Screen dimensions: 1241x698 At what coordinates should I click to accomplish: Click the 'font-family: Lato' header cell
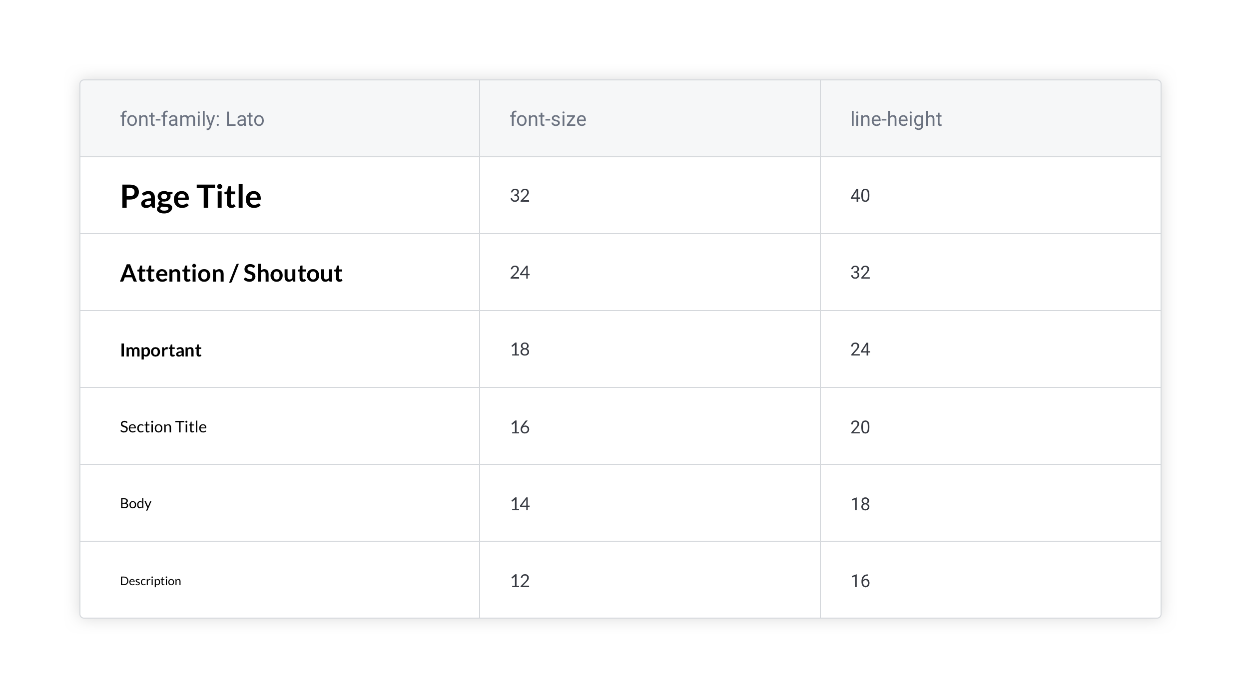tap(192, 119)
